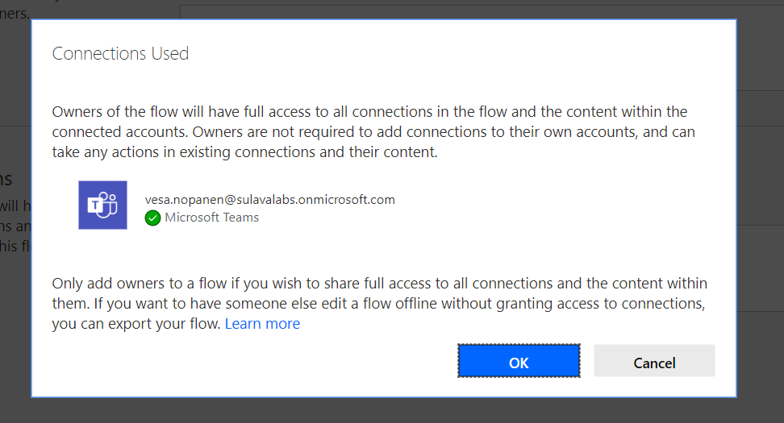
Task: Click the green checkmark connection status icon
Action: click(152, 218)
